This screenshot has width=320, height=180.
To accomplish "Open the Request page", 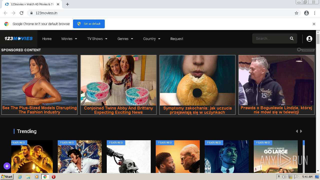I will tap(177, 39).
